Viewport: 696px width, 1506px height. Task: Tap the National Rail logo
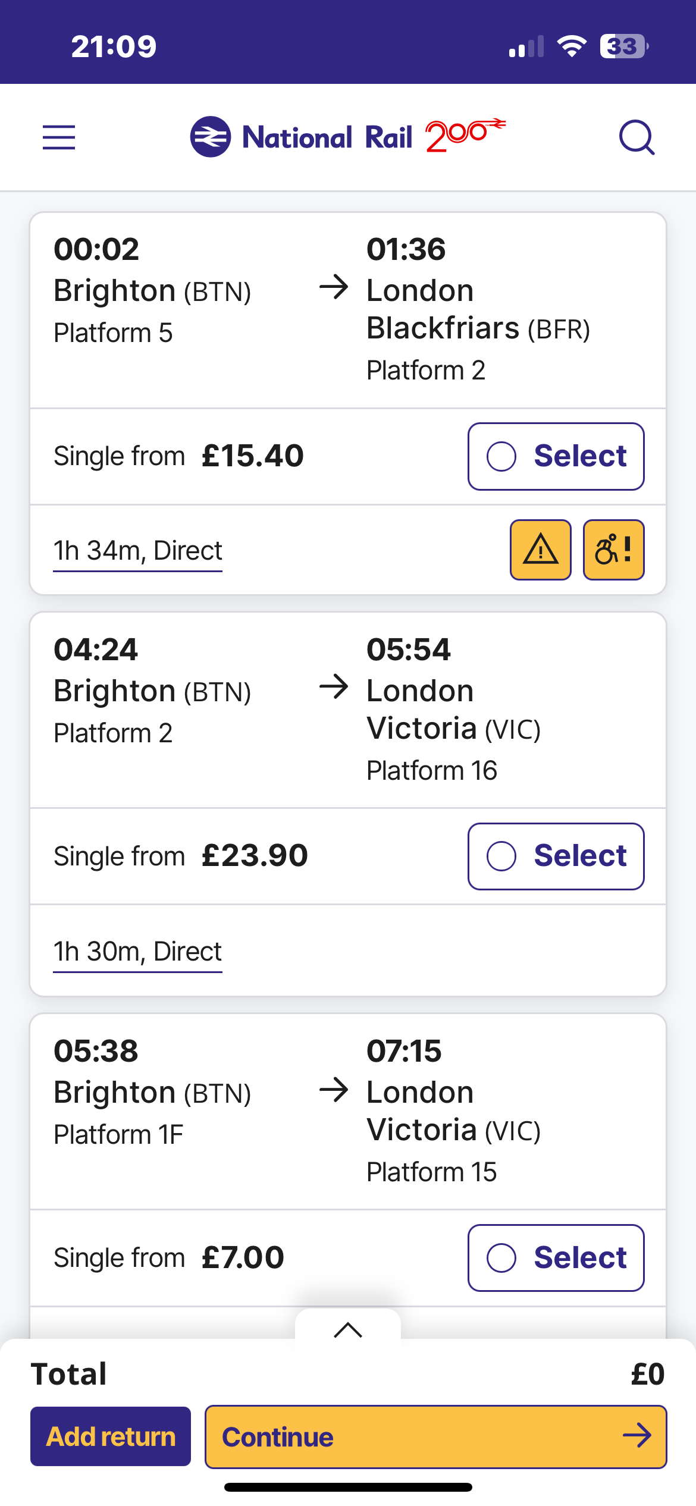(348, 136)
